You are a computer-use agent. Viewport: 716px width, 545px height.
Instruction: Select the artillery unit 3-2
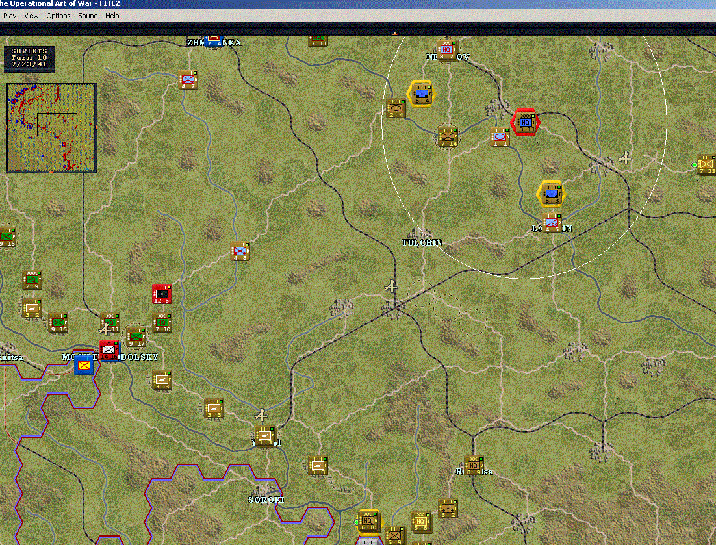32,308
